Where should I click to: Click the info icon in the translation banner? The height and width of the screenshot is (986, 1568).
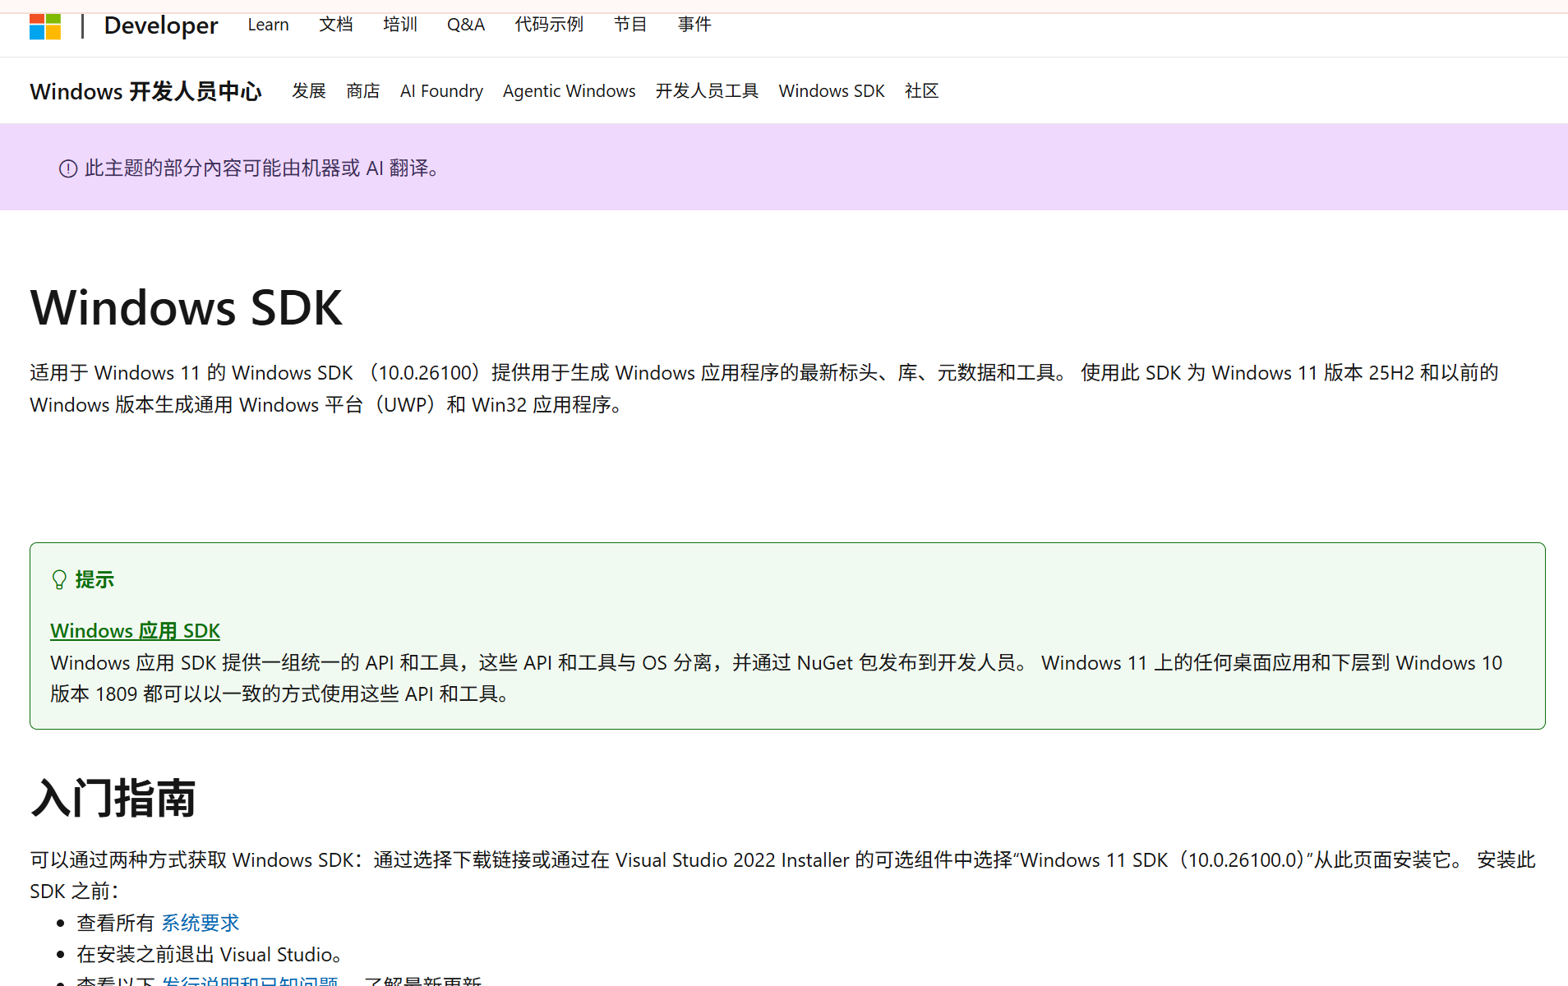pyautogui.click(x=68, y=168)
